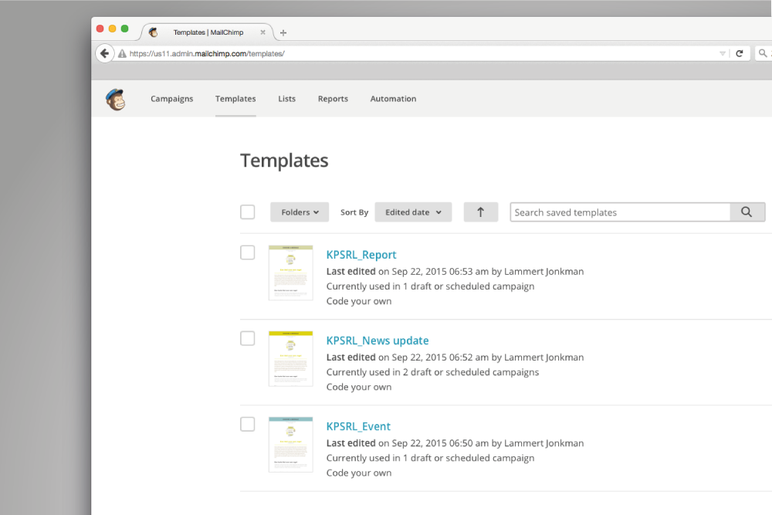This screenshot has height=515, width=772.
Task: Expand the Folders dropdown
Action: coord(300,212)
